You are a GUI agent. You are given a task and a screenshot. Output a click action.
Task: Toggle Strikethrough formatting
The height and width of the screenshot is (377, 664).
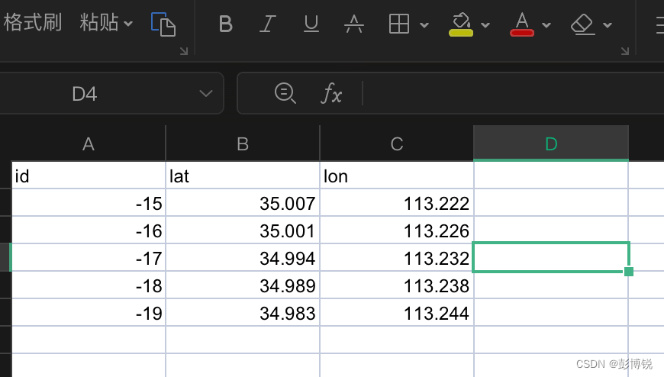coord(354,24)
